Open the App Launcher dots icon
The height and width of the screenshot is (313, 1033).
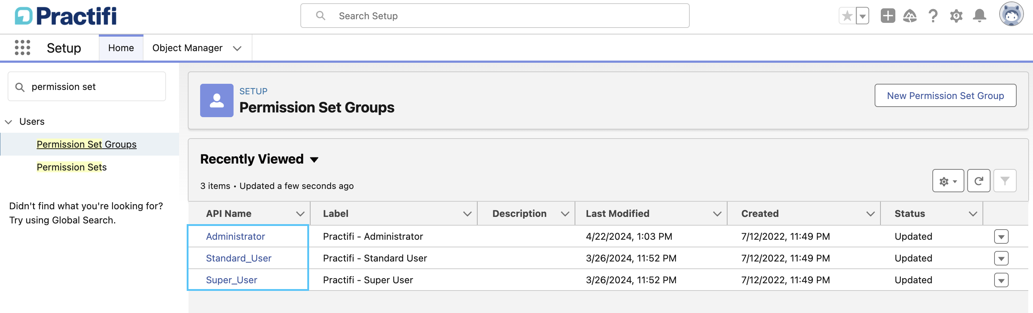pyautogui.click(x=23, y=48)
